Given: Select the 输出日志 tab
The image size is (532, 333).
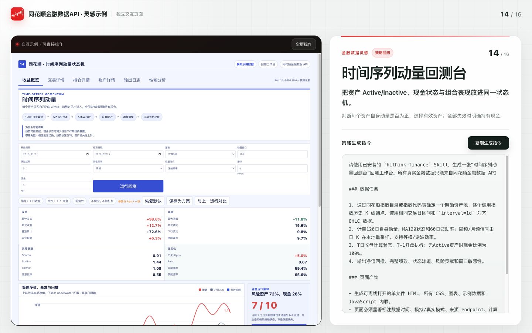Looking at the screenshot, I should click(132, 80).
